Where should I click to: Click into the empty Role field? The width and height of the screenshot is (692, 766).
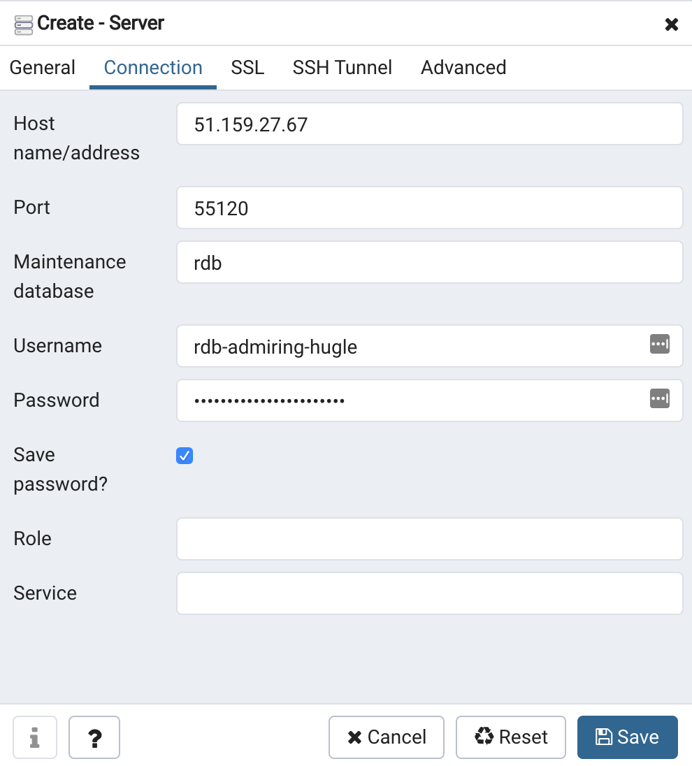coord(429,539)
